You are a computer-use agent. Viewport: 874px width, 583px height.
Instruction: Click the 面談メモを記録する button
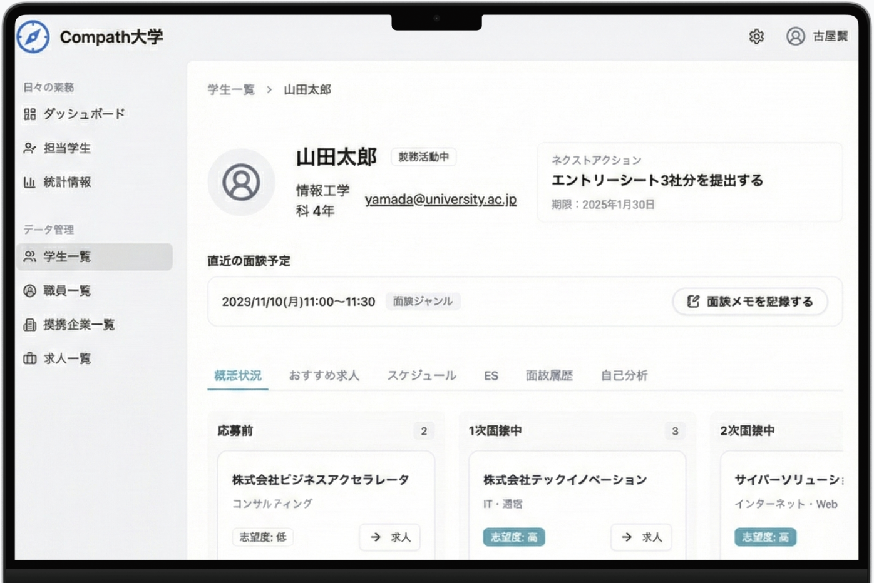(x=750, y=302)
